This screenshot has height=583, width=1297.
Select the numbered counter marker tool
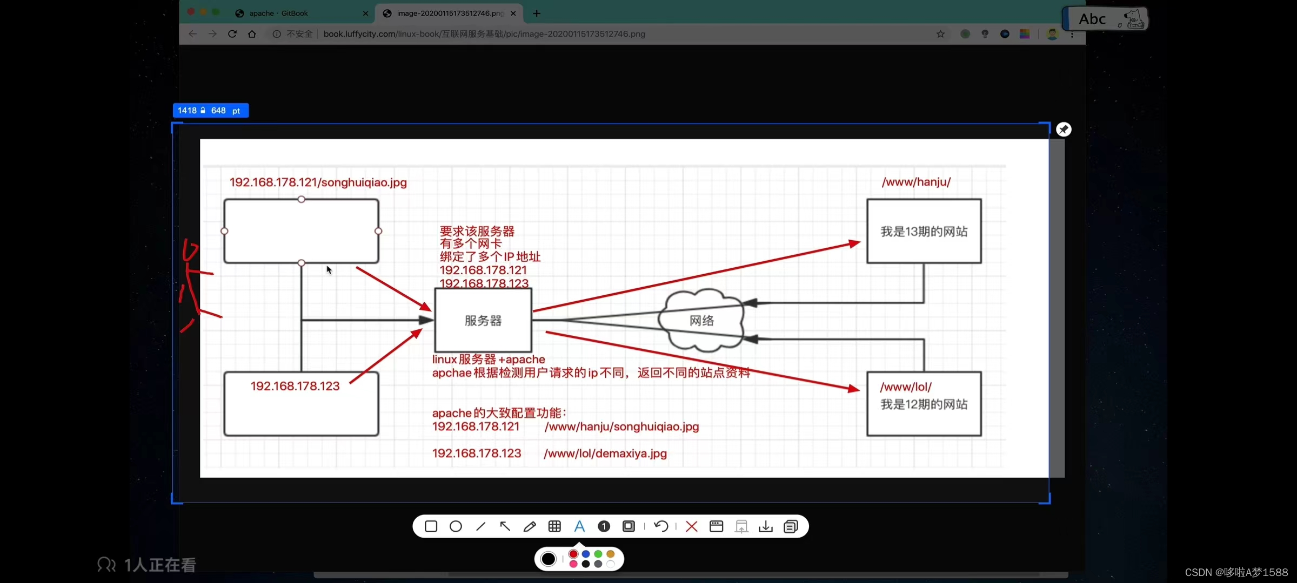604,526
